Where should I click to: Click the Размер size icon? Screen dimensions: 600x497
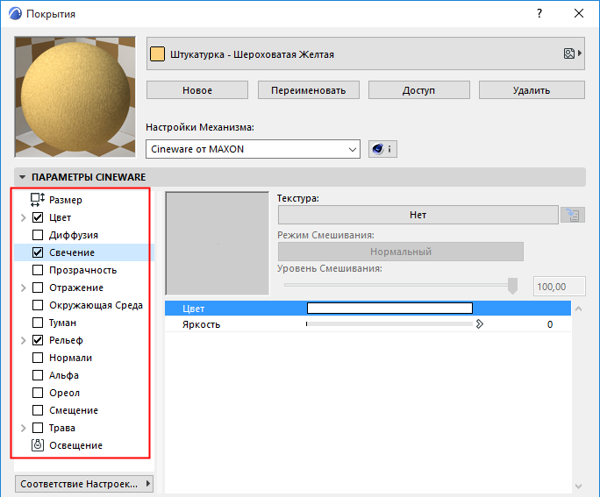click(x=38, y=200)
